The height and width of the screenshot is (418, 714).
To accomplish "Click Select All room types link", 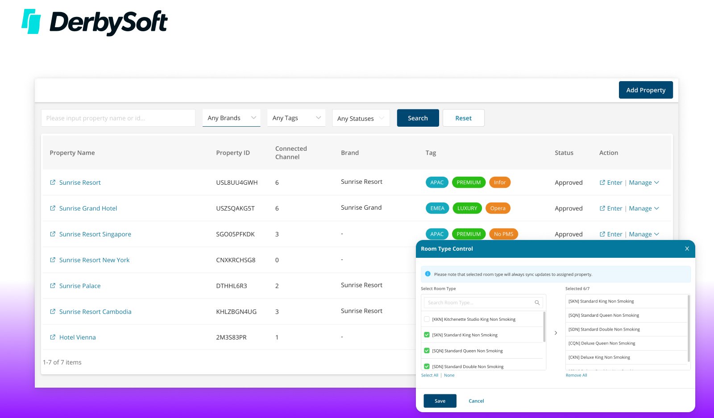I will pos(430,375).
